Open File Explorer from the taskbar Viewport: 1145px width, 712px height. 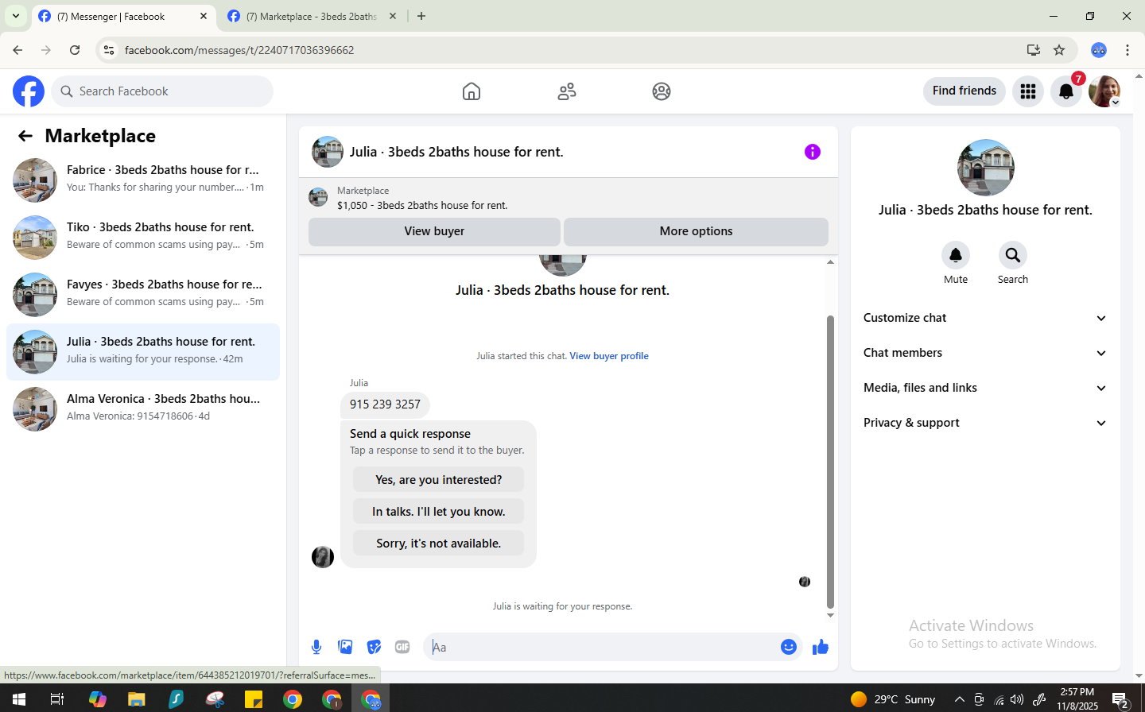click(137, 699)
